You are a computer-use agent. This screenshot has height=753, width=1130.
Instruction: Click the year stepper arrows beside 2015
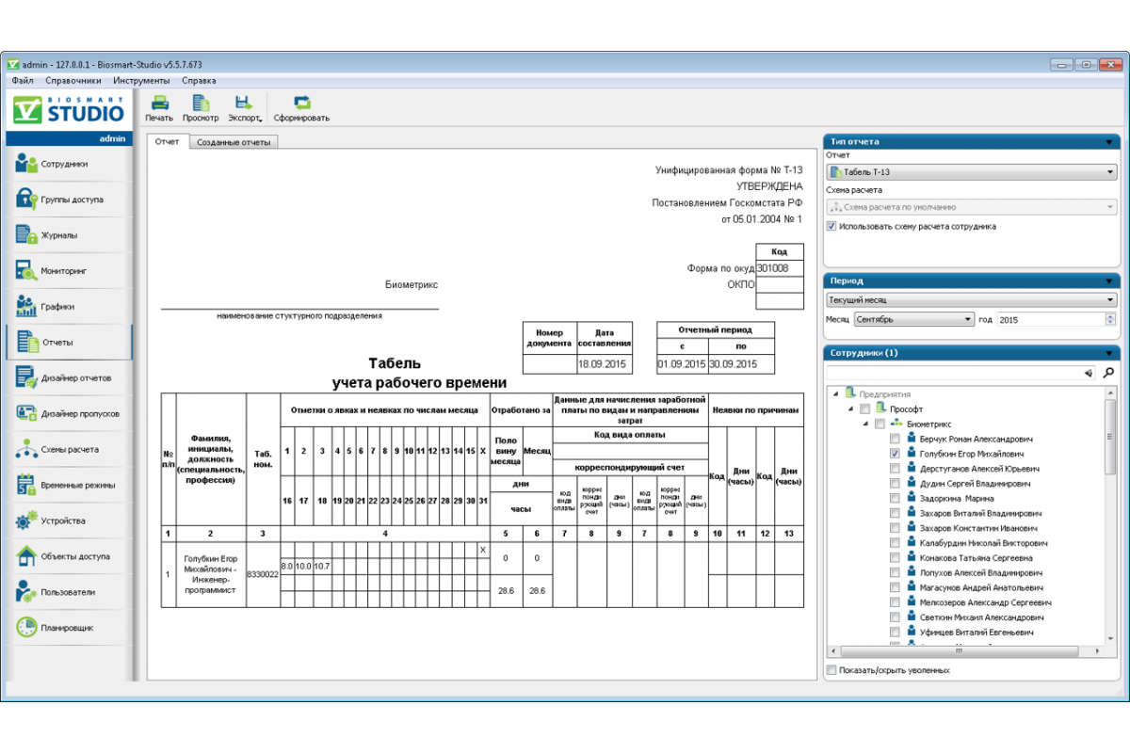[1109, 320]
